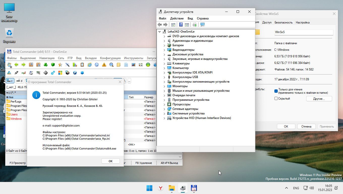Open the Файлы menu in Total Commander
The height and width of the screenshot is (194, 343).
coord(12,58)
